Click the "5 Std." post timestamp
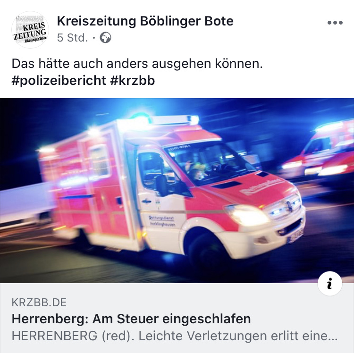 [72, 38]
